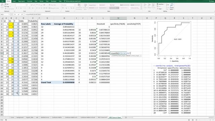Switch to Confusion Matrix in Excel sheet
The width and height of the screenshot is (215, 121).
88,117
